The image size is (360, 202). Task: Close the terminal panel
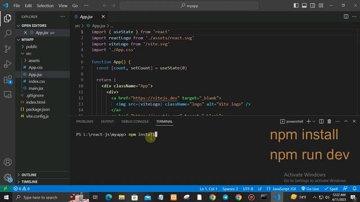click(354, 121)
